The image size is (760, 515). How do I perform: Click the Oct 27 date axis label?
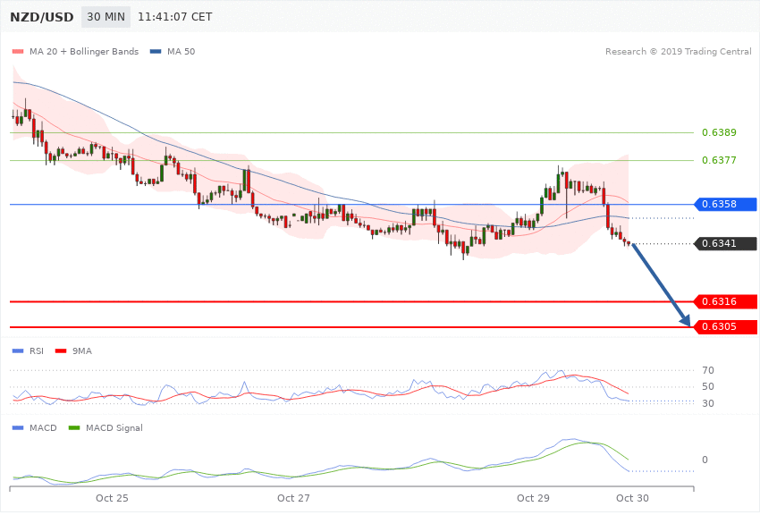293,498
